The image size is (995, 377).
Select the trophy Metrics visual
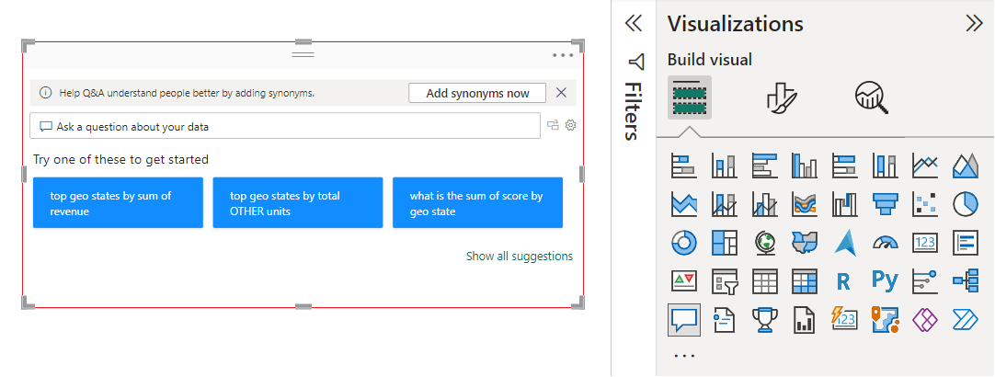765,320
